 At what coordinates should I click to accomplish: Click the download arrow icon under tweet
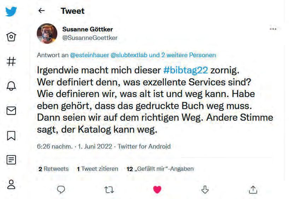click(x=205, y=189)
